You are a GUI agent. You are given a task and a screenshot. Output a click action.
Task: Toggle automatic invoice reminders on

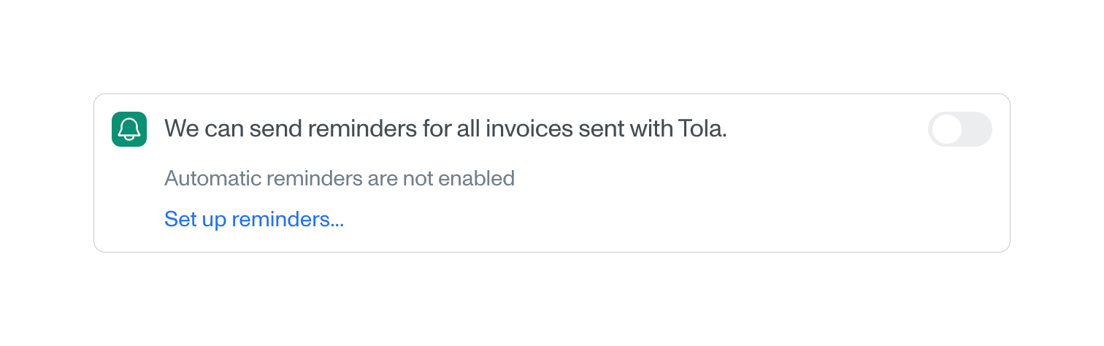click(x=959, y=129)
